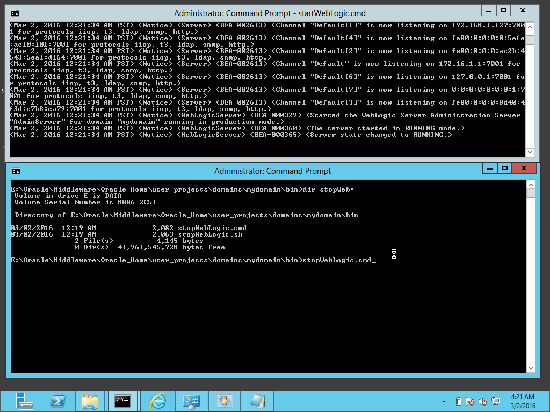Open Server Manager from the taskbar
The width and height of the screenshot is (550, 412).
pos(24,401)
